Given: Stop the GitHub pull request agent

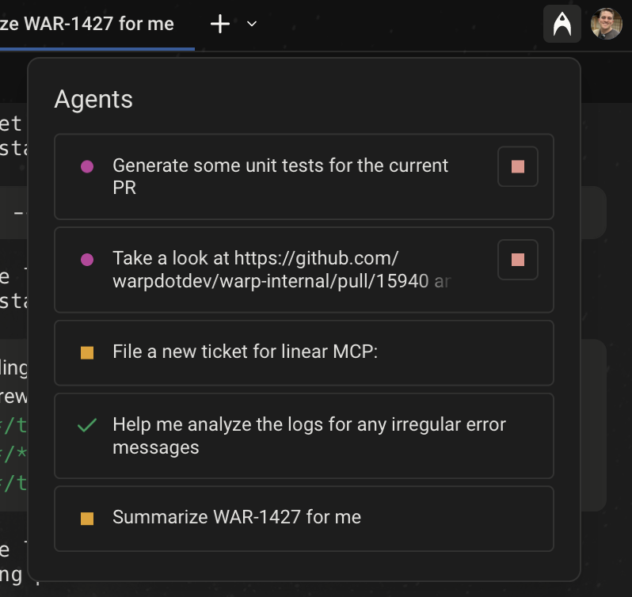Looking at the screenshot, I should [517, 260].
